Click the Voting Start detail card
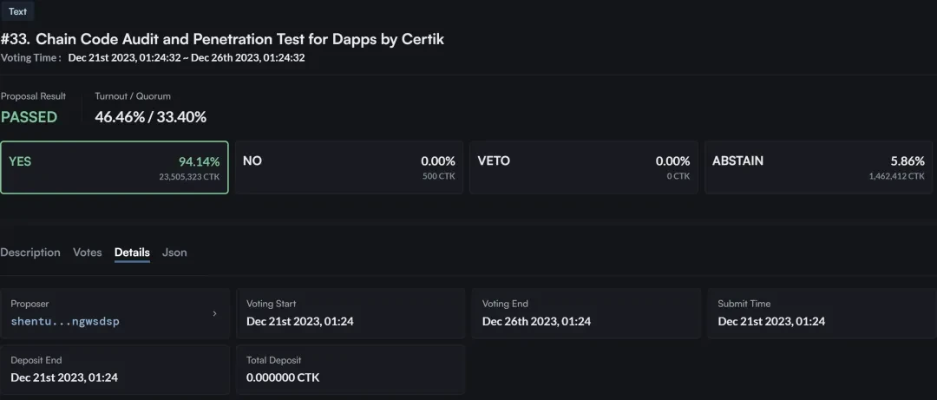 (351, 313)
